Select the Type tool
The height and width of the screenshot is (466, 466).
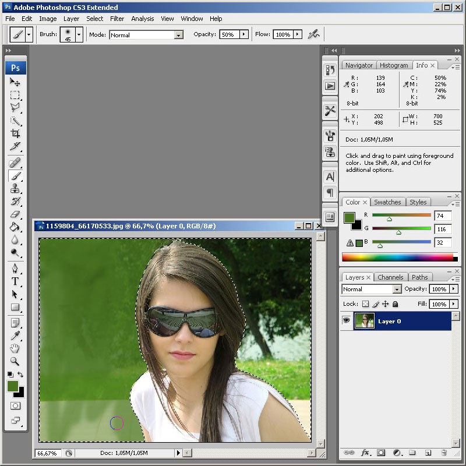[x=15, y=281]
